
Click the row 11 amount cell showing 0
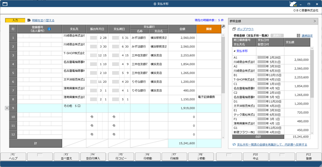[x=182, y=125]
